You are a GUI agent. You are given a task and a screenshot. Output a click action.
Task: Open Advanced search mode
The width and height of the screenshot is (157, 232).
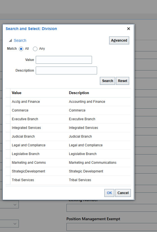tap(119, 40)
